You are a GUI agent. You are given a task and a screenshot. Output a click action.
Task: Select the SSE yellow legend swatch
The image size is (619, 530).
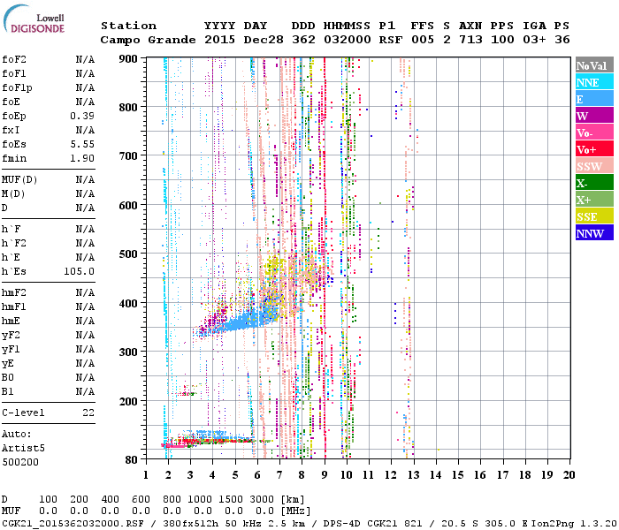pyautogui.click(x=594, y=216)
